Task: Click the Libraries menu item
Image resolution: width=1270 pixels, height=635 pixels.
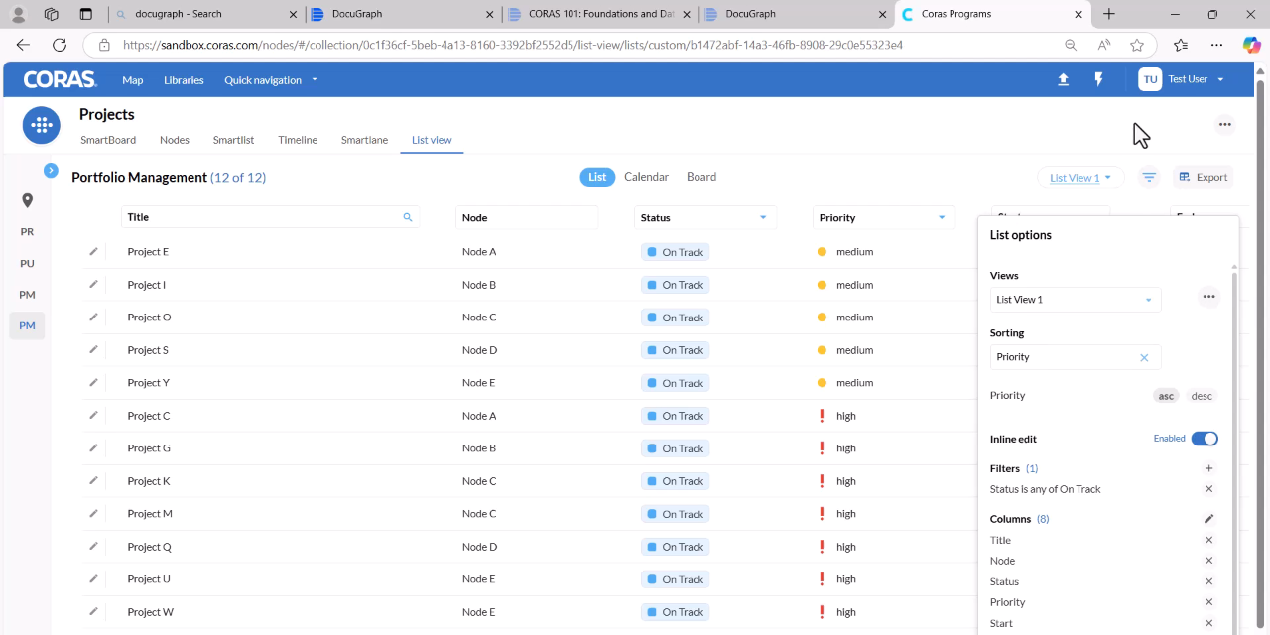Action: [184, 80]
